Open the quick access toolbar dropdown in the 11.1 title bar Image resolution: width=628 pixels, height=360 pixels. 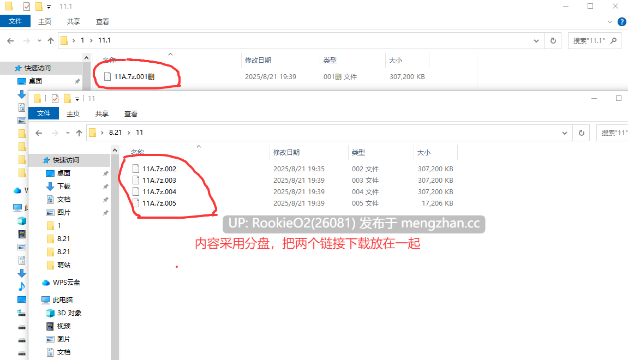coord(49,7)
